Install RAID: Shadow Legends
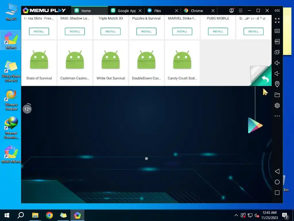Screen dimensions: 294x221 point(75,31)
